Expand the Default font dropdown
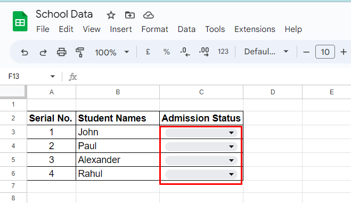This screenshot has width=351, height=203. 266,52
